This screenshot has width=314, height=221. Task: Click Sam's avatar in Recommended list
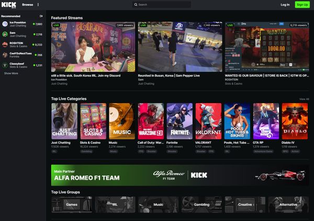(x=5, y=34)
